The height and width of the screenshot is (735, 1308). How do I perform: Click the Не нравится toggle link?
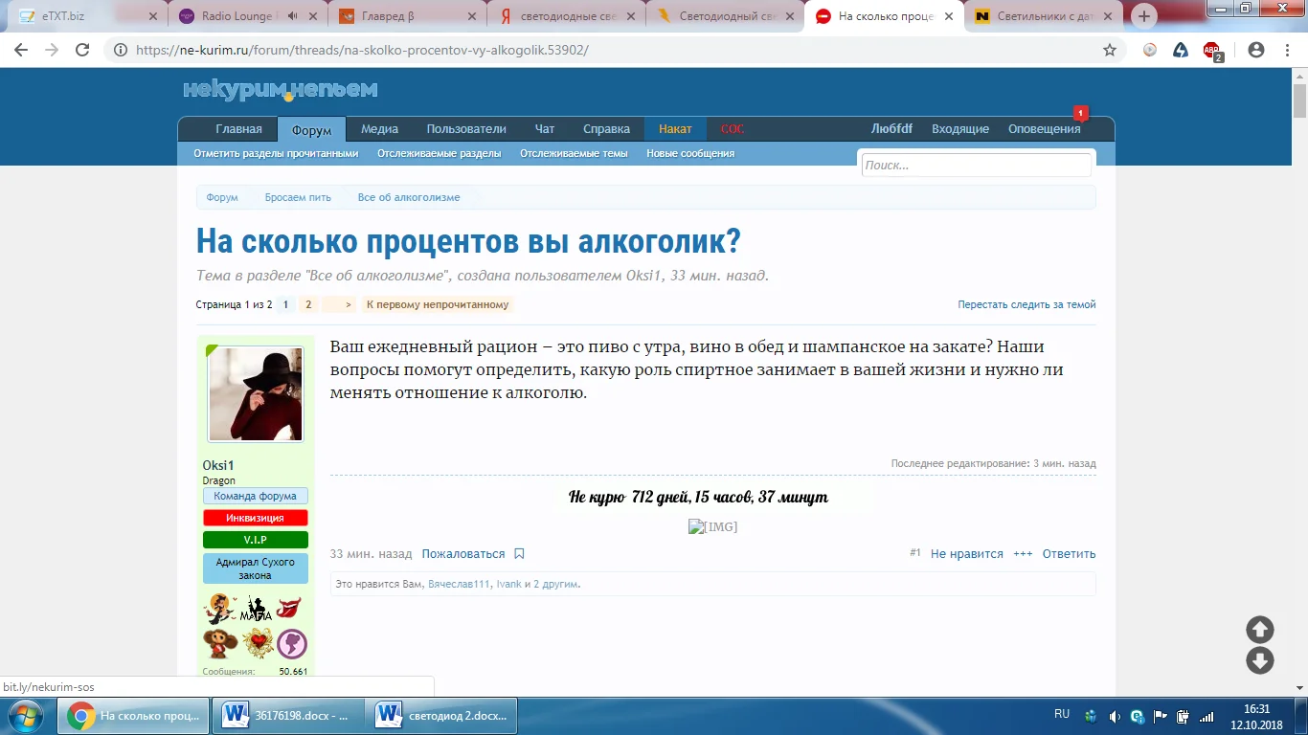point(966,554)
